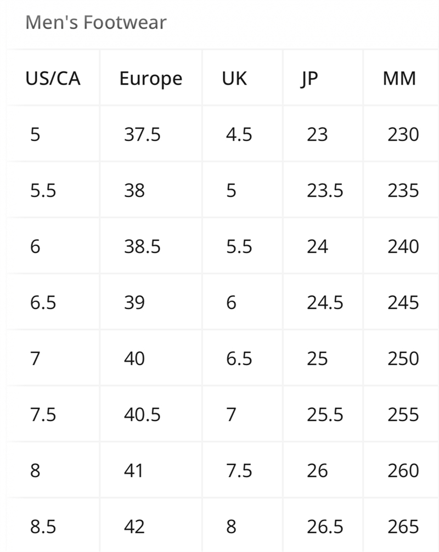Click the JP 24 cell
The width and height of the screenshot is (439, 552).
coord(317,247)
